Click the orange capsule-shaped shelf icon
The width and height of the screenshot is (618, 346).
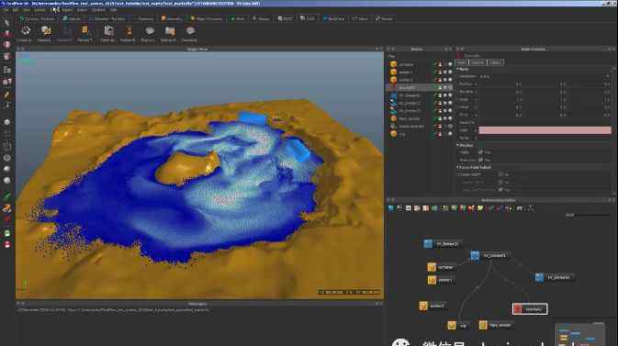[84, 30]
